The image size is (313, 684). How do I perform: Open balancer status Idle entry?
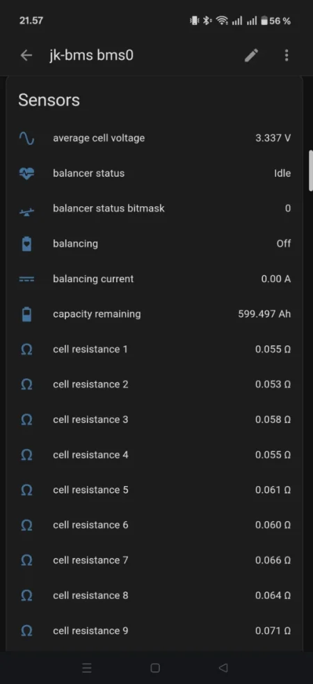point(154,173)
